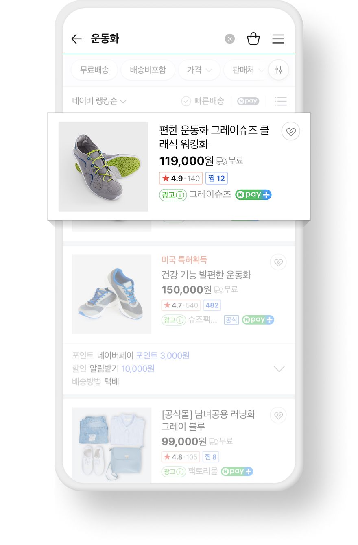Tap the back arrow to exit search results
Viewport: 358px width, 545px height.
[76, 39]
